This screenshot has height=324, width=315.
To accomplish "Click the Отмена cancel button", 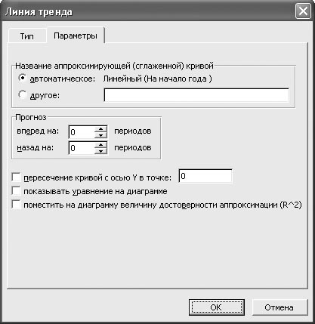I will click(279, 307).
